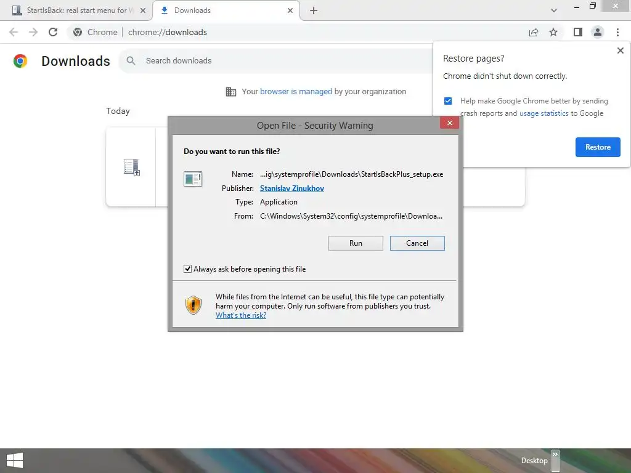Screen dimensions: 631x473
Task: Go back with the back arrow
Action: (x=14, y=32)
